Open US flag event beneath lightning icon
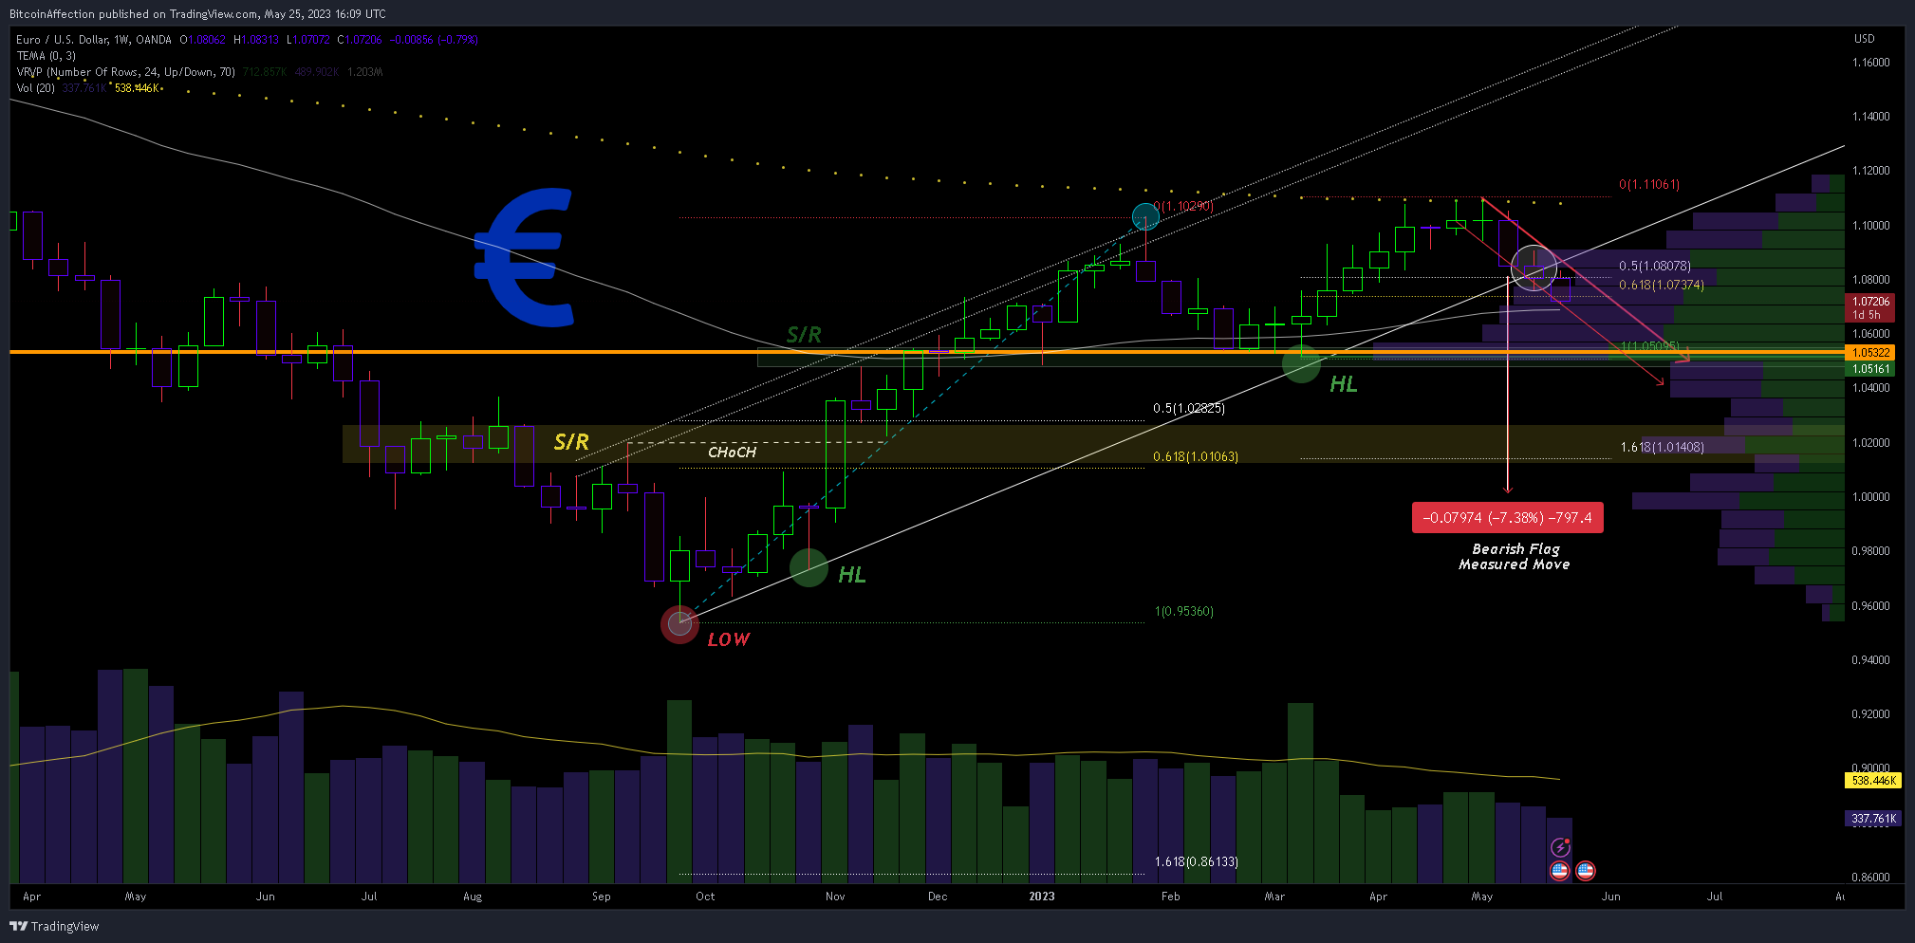 [1559, 870]
